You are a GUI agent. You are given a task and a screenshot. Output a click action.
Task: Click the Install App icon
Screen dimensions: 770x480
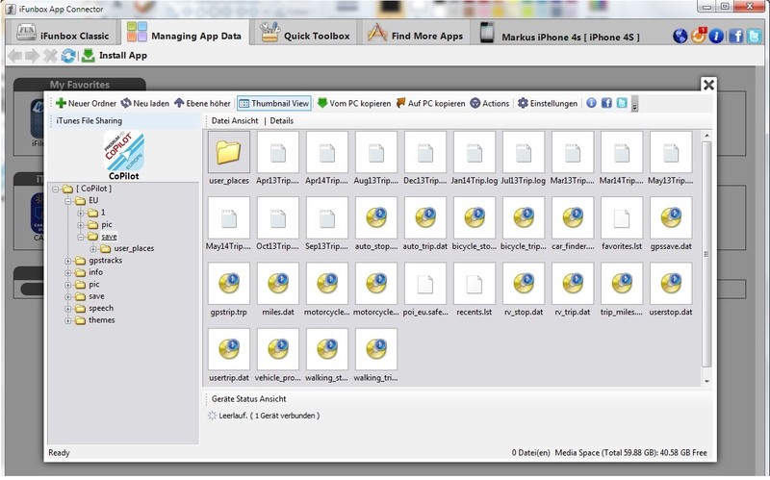[88, 56]
